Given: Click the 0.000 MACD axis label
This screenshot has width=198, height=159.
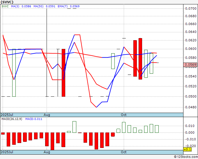Looking at the screenshot, I should pos(190,132).
